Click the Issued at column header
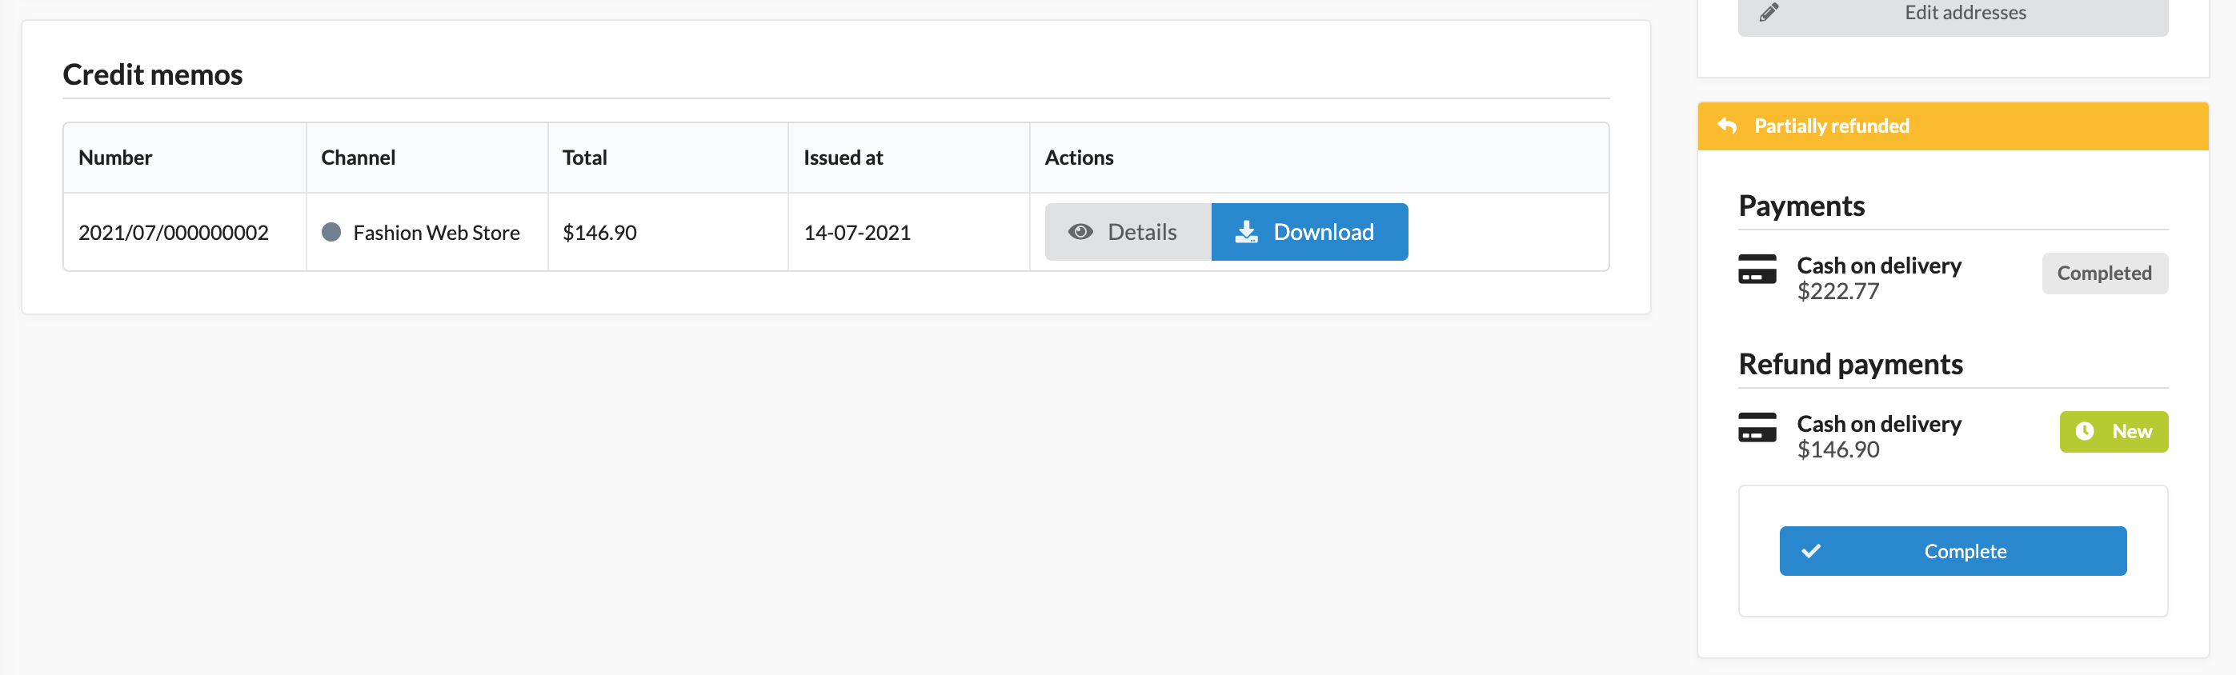Image resolution: width=2236 pixels, height=675 pixels. pos(842,158)
